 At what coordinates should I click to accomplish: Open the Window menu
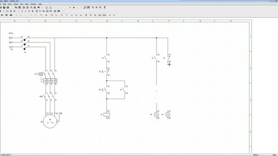33,4
